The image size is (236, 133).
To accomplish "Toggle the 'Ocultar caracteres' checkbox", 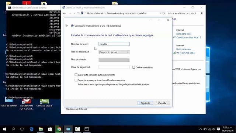I will pos(133,67).
